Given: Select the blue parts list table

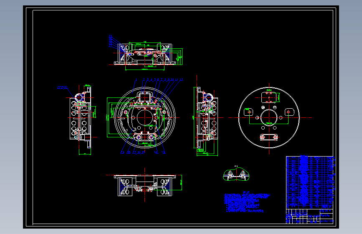Looking at the screenshot, I should (x=310, y=182).
